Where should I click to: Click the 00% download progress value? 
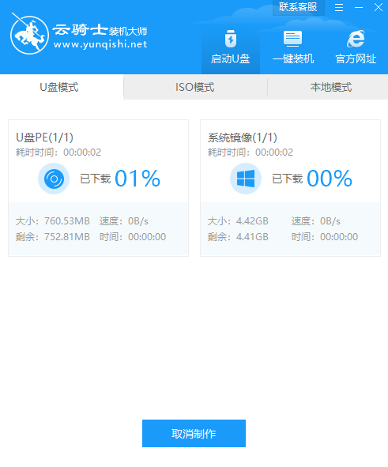pyautogui.click(x=330, y=179)
